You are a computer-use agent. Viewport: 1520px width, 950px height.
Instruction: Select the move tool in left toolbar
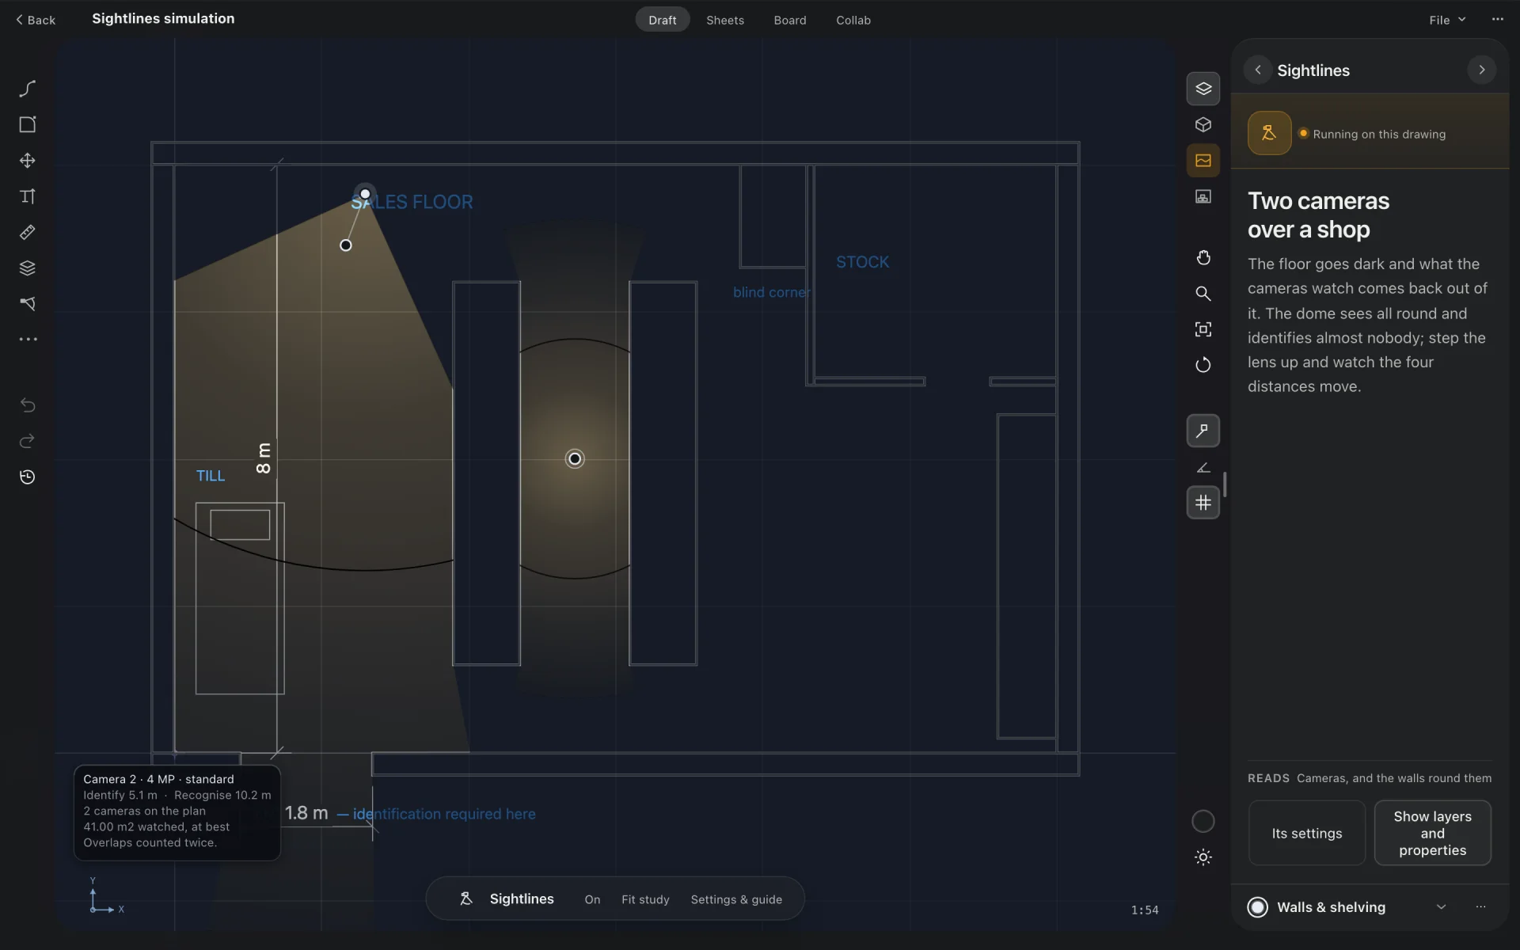pos(28,161)
